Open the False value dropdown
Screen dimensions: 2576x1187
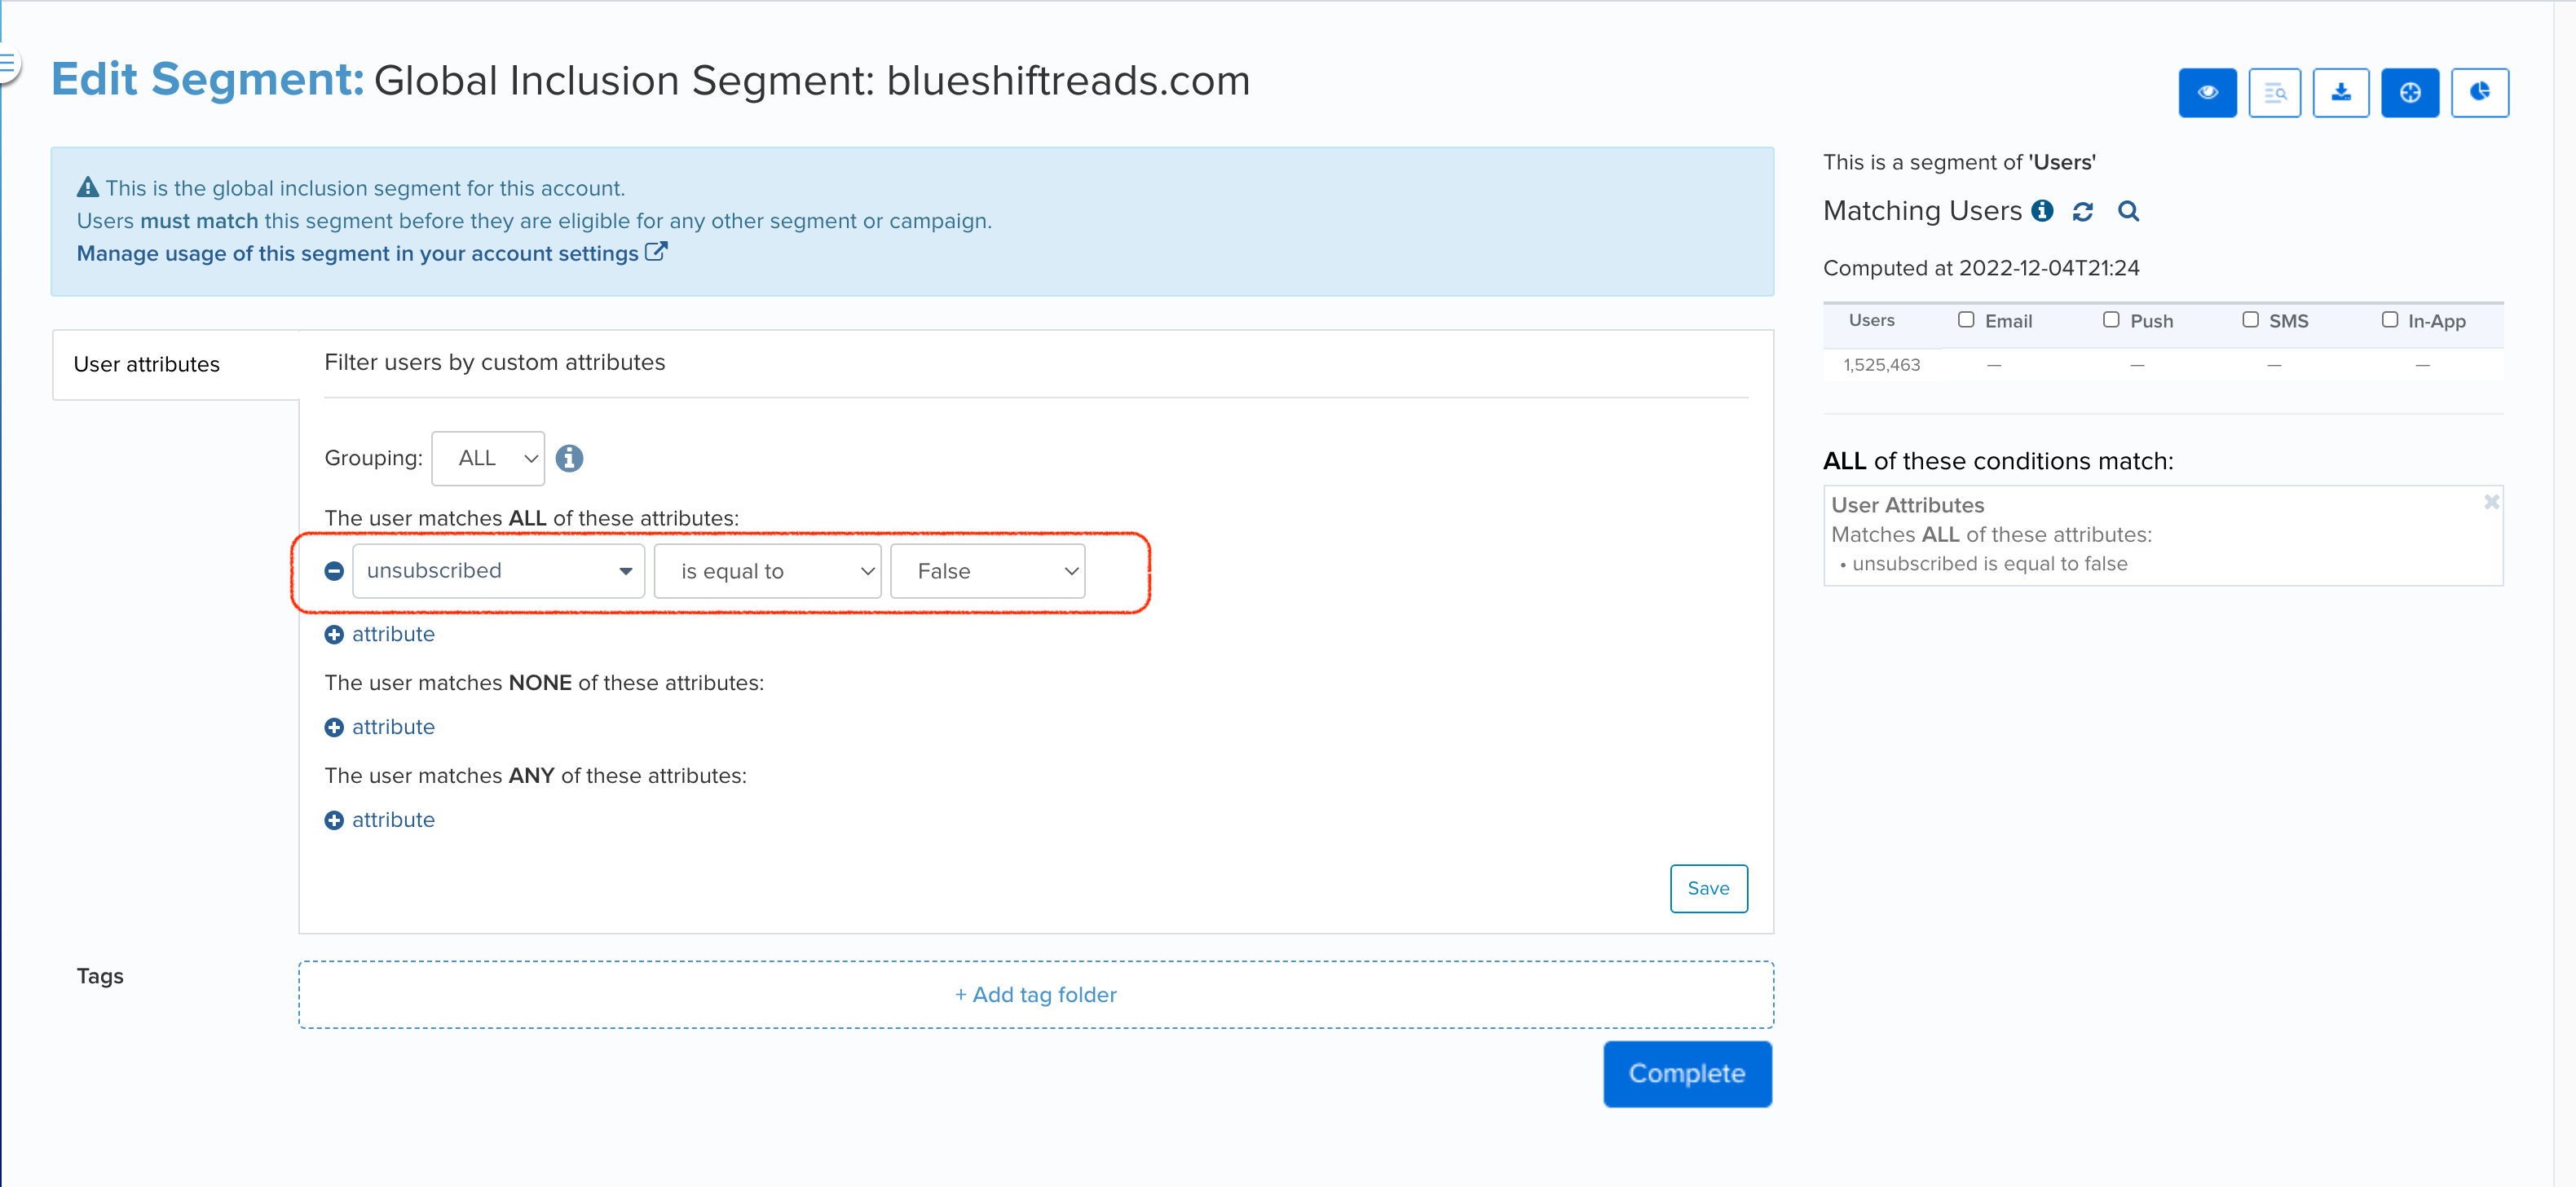(x=987, y=570)
